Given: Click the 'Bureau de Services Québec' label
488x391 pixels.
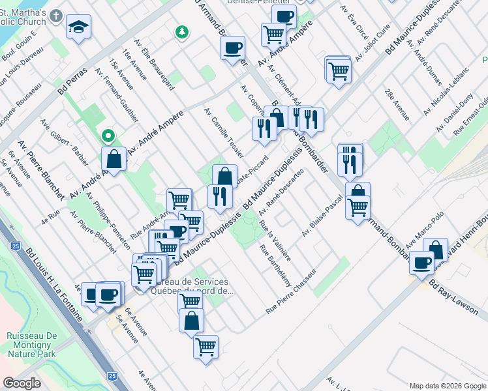Looking at the screenshot, I should (192, 286).
